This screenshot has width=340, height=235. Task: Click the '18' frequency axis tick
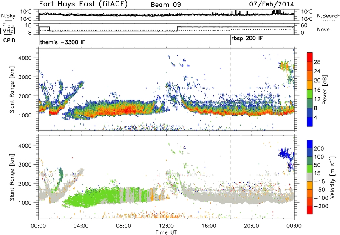28,25
